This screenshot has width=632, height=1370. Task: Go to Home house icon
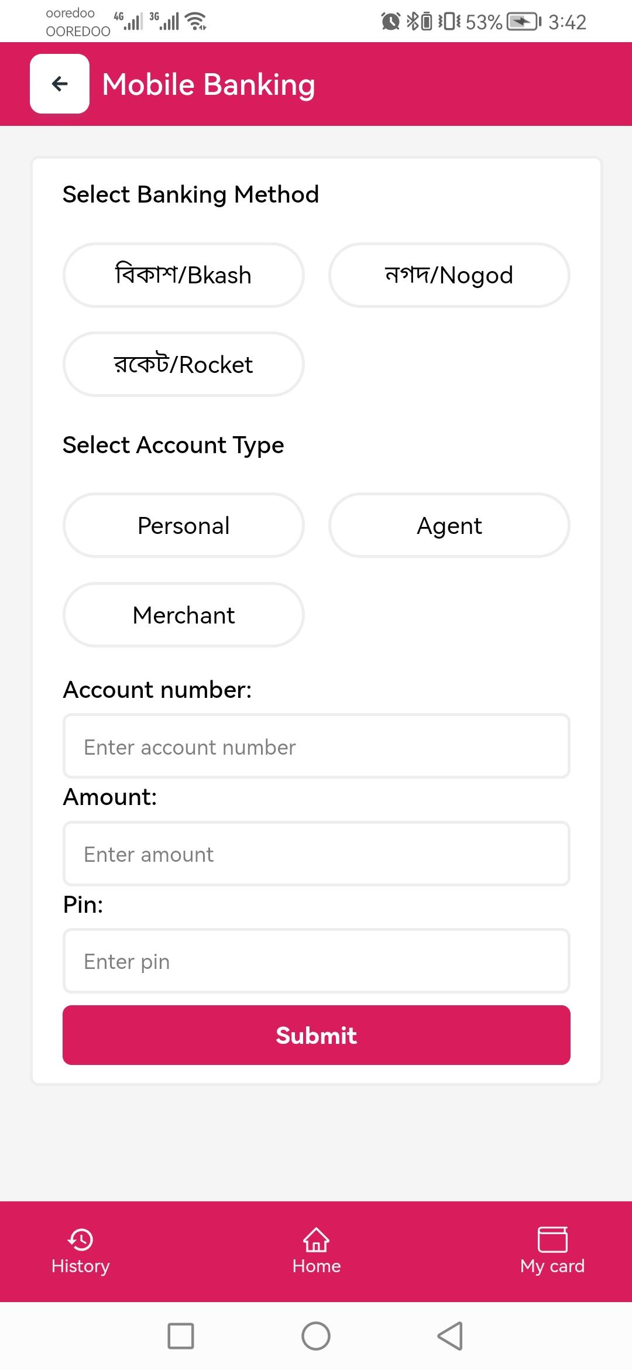pos(316,1239)
